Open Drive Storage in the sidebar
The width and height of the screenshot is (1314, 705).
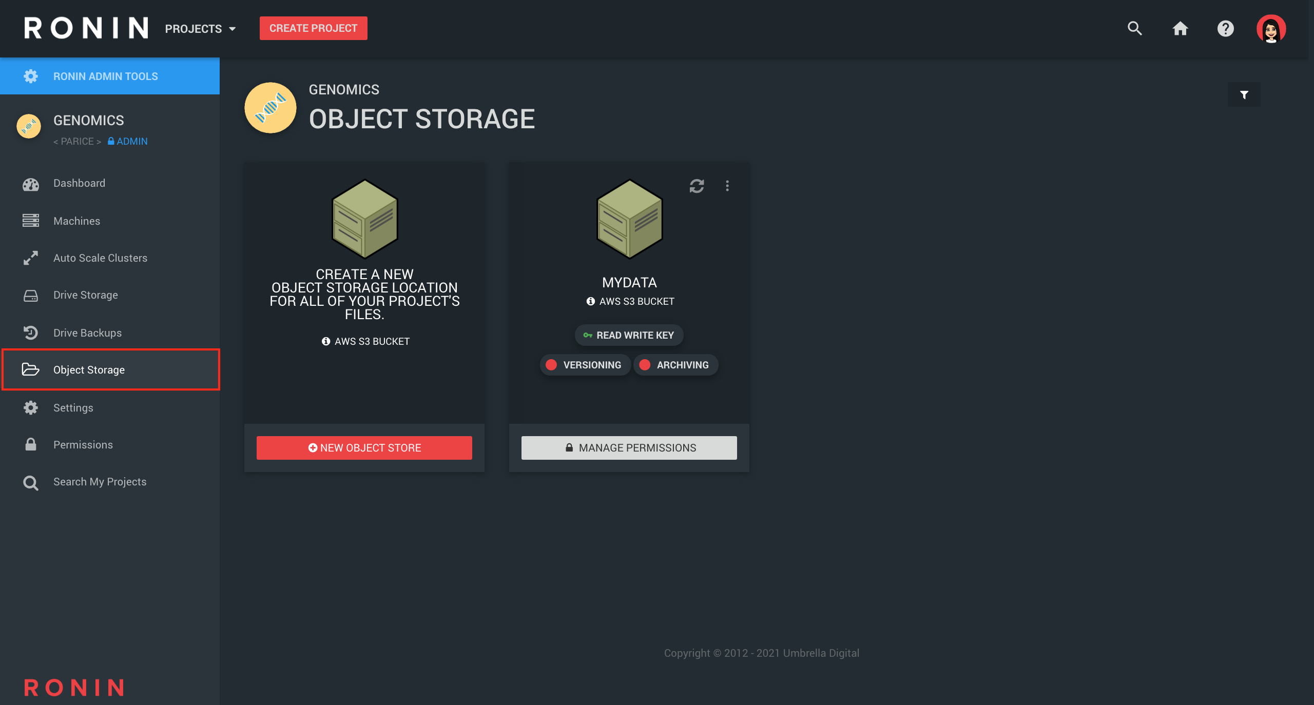(86, 295)
